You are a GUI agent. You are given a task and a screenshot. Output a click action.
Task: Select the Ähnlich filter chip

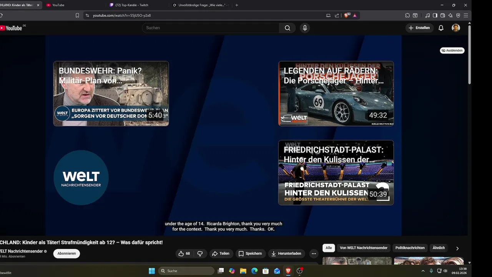coord(439,248)
